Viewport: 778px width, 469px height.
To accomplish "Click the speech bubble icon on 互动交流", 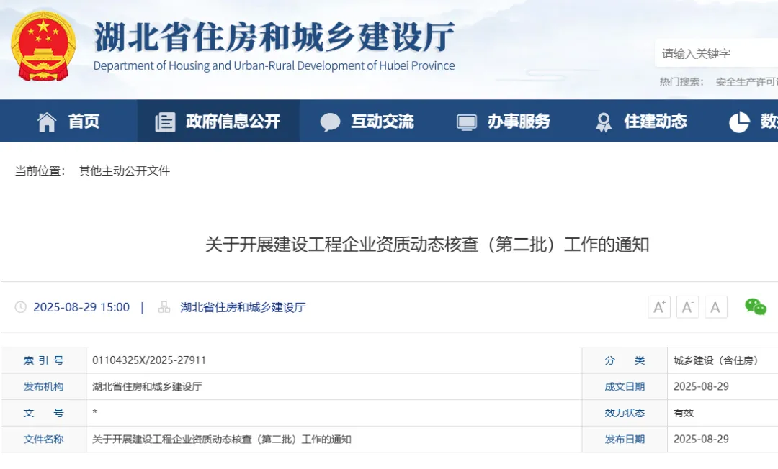I will click(331, 121).
